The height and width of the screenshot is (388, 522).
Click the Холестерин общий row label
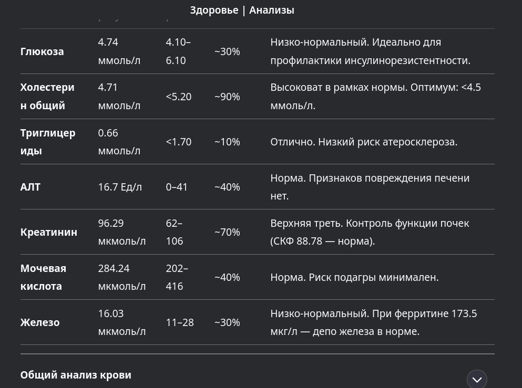click(47, 97)
